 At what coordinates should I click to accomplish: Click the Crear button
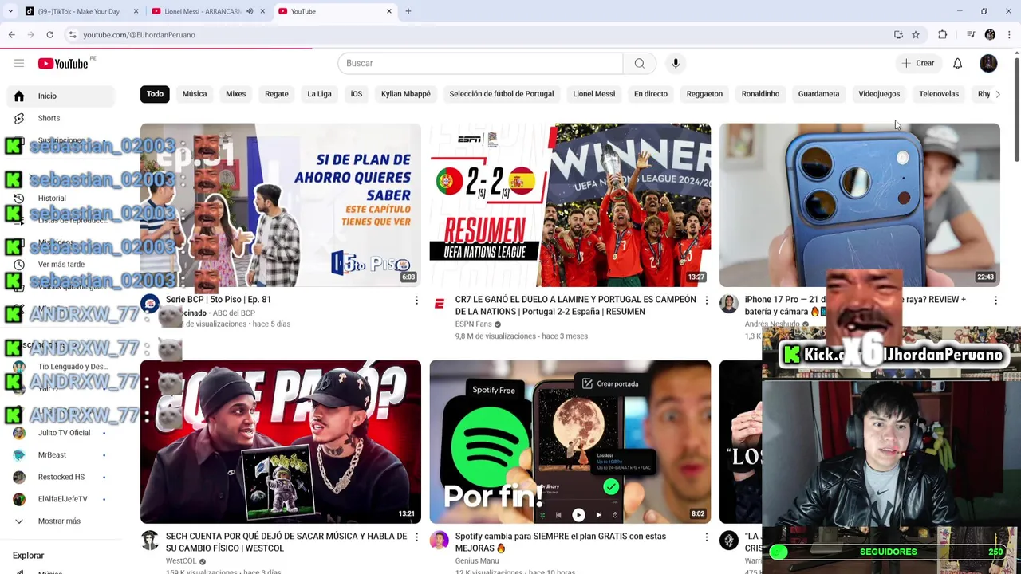pyautogui.click(x=918, y=63)
